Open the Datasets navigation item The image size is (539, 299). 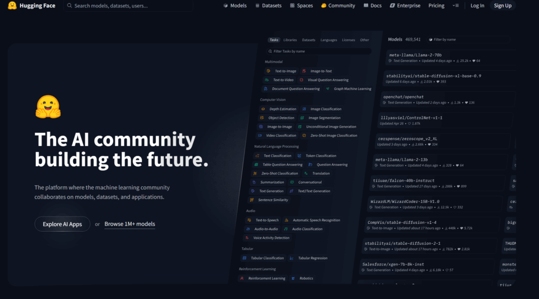(268, 5)
